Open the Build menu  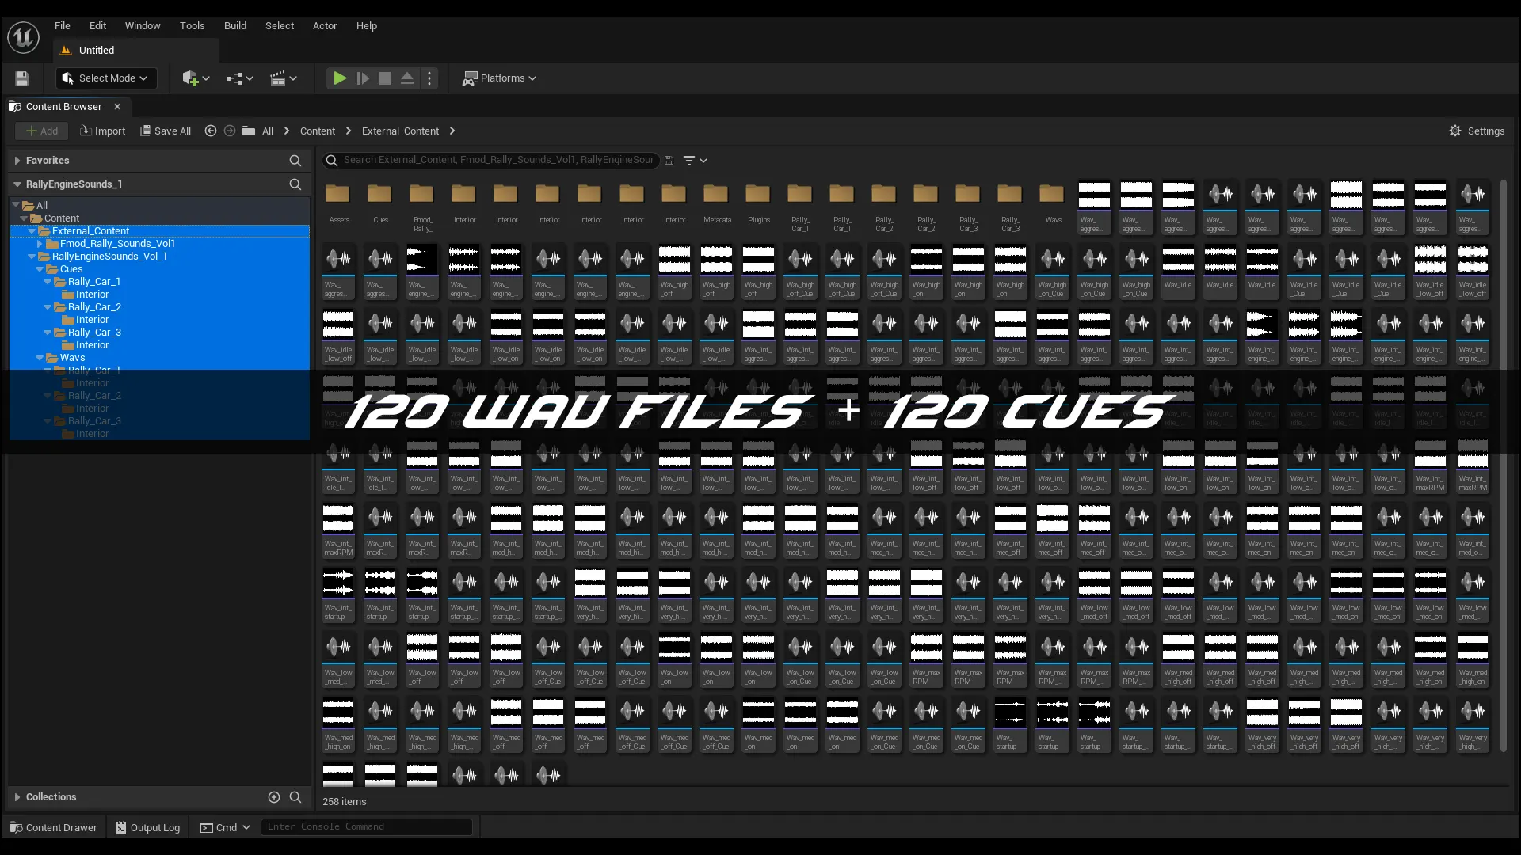point(235,26)
